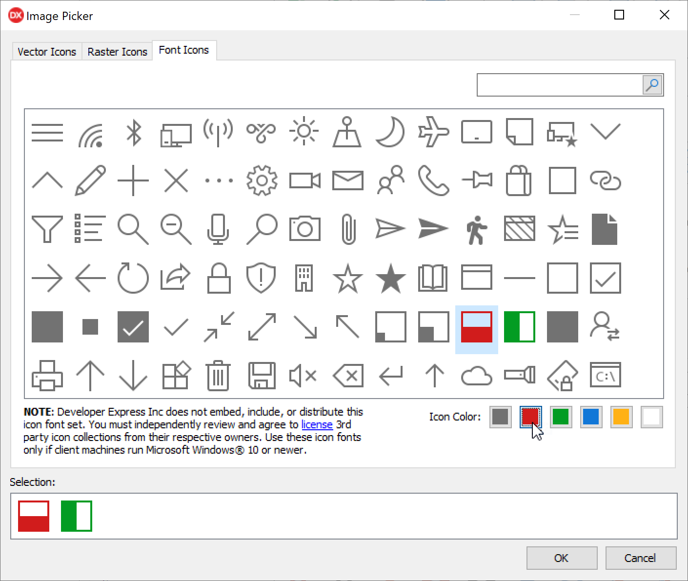This screenshot has height=581, width=688.
Task: Open the license link
Action: tap(317, 424)
